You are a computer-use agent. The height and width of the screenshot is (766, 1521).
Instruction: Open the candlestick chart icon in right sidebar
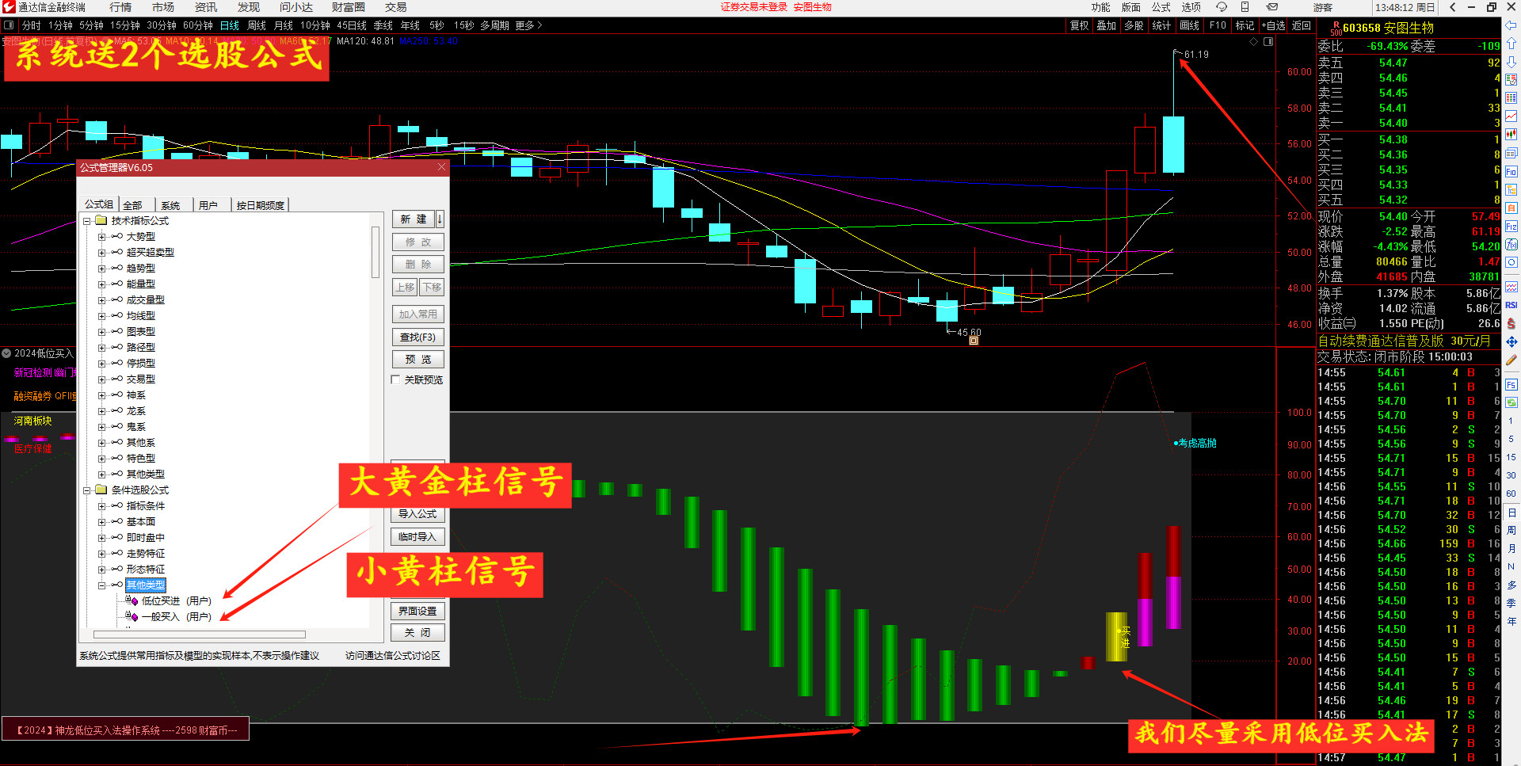tap(1511, 135)
